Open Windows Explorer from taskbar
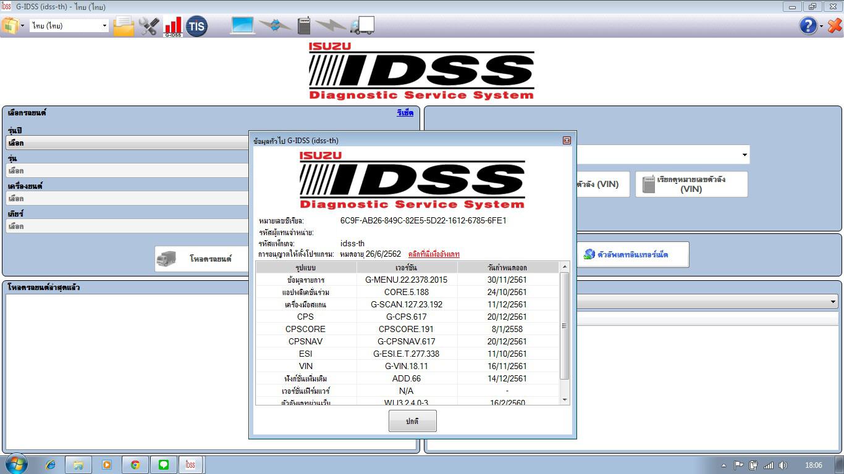Image resolution: width=844 pixels, height=474 pixels. pos(78,465)
